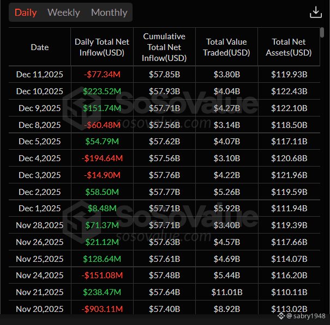This screenshot has width=330, height=325.
Task: Switch to the Monthly tab
Action: (109, 13)
